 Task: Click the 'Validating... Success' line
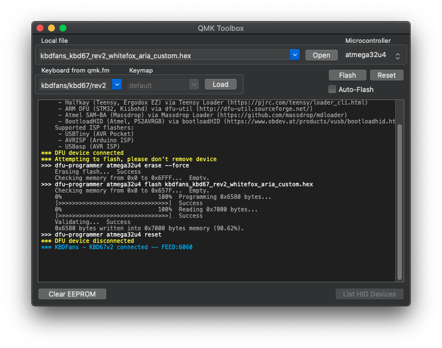(x=93, y=222)
